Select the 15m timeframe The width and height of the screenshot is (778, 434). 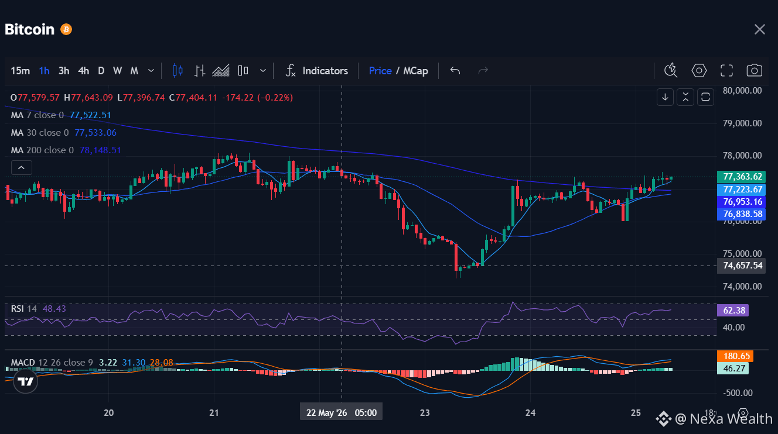[20, 71]
